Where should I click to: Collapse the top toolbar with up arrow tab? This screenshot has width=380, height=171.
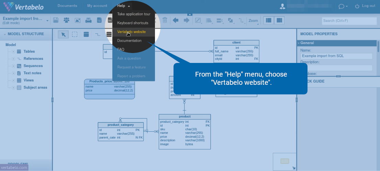[x=190, y=14]
